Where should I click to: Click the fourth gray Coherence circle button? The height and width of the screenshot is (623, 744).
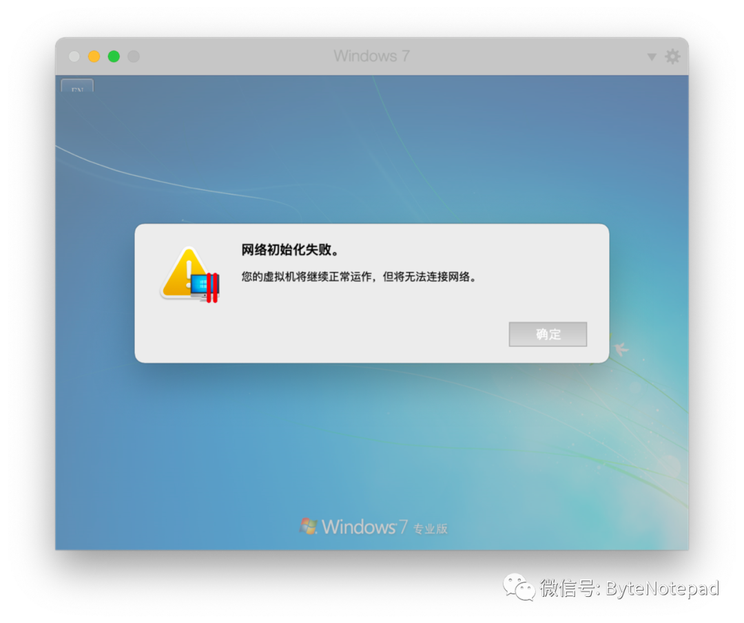pyautogui.click(x=134, y=56)
